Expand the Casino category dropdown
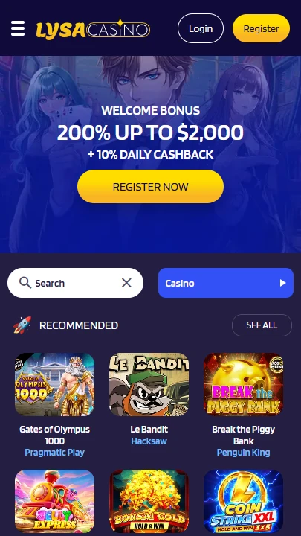Viewport: 301px width, 536px height. coord(226,283)
